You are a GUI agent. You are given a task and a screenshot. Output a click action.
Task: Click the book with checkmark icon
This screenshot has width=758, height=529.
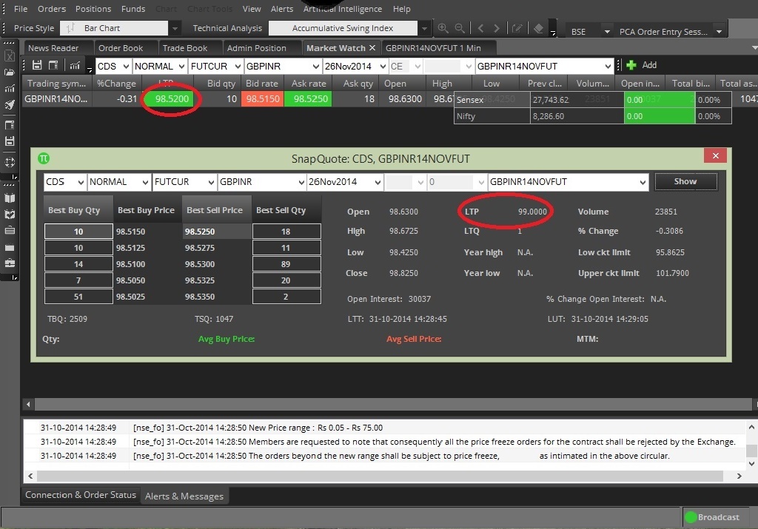9,215
